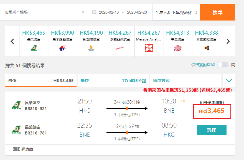Click the red 香港來回布里斯班 promo text
This screenshot has height=160, width=244.
click(x=187, y=90)
